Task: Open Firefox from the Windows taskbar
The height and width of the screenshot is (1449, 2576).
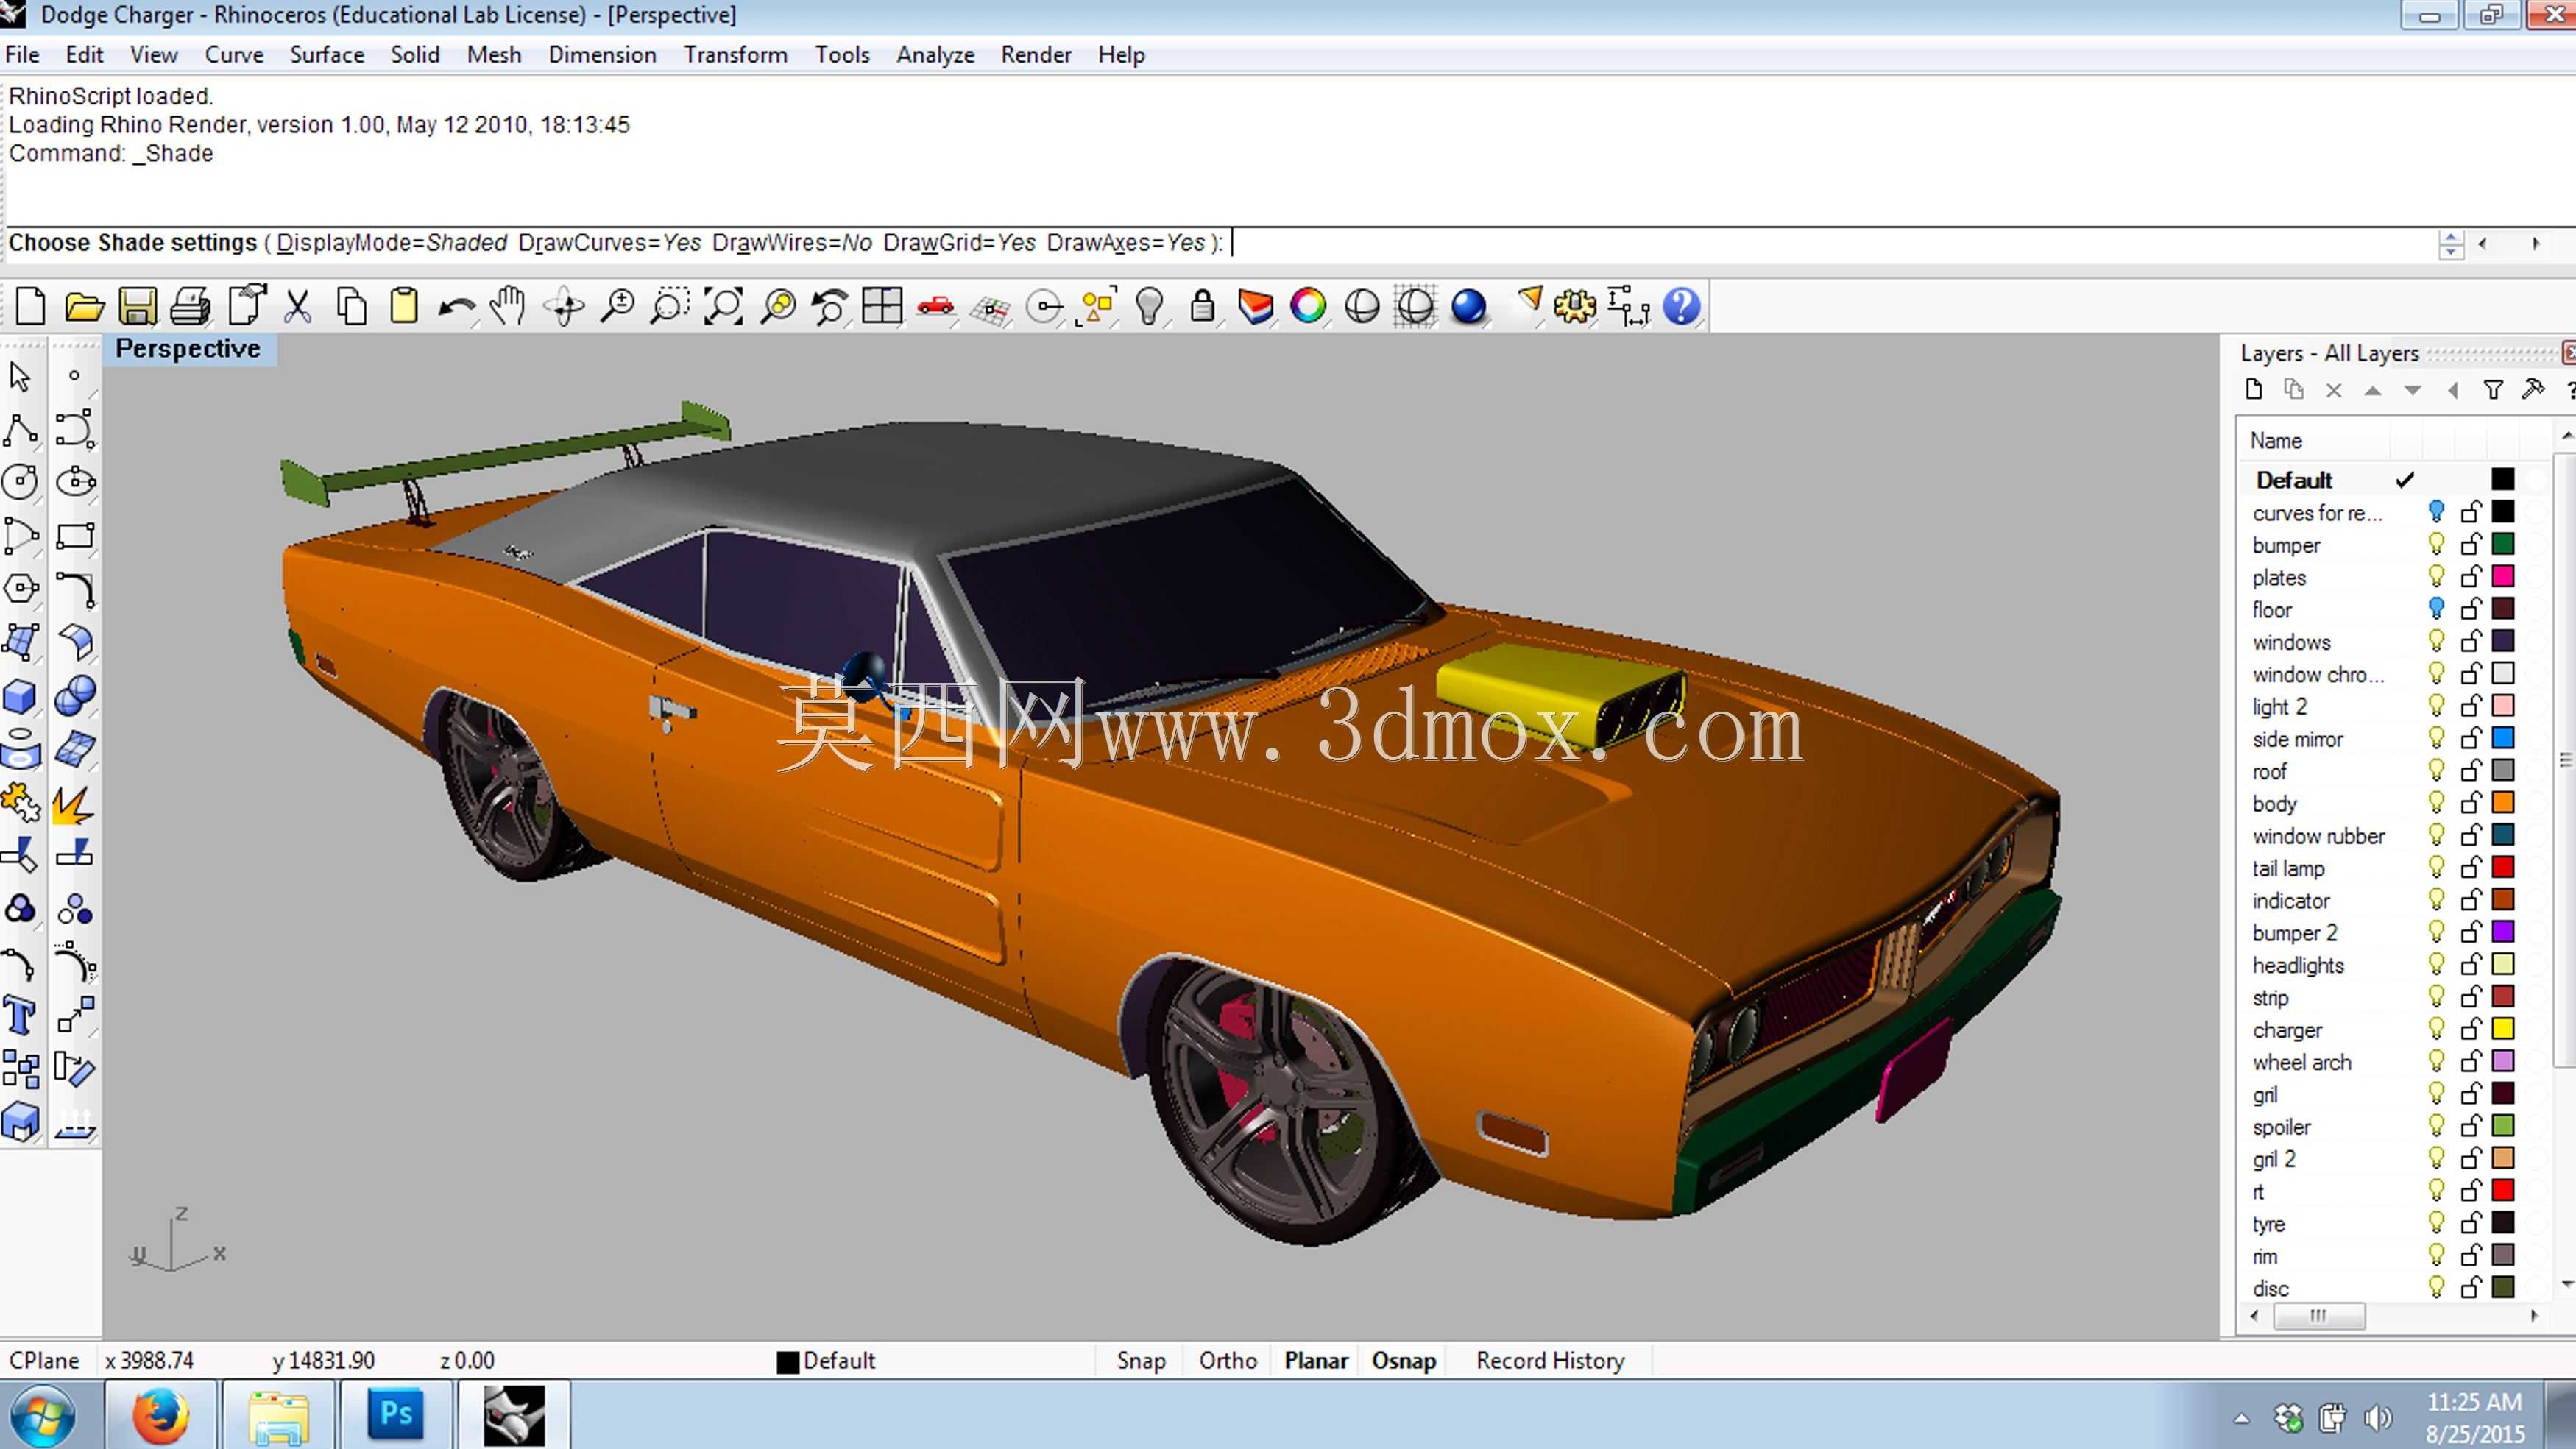Action: click(160, 1415)
